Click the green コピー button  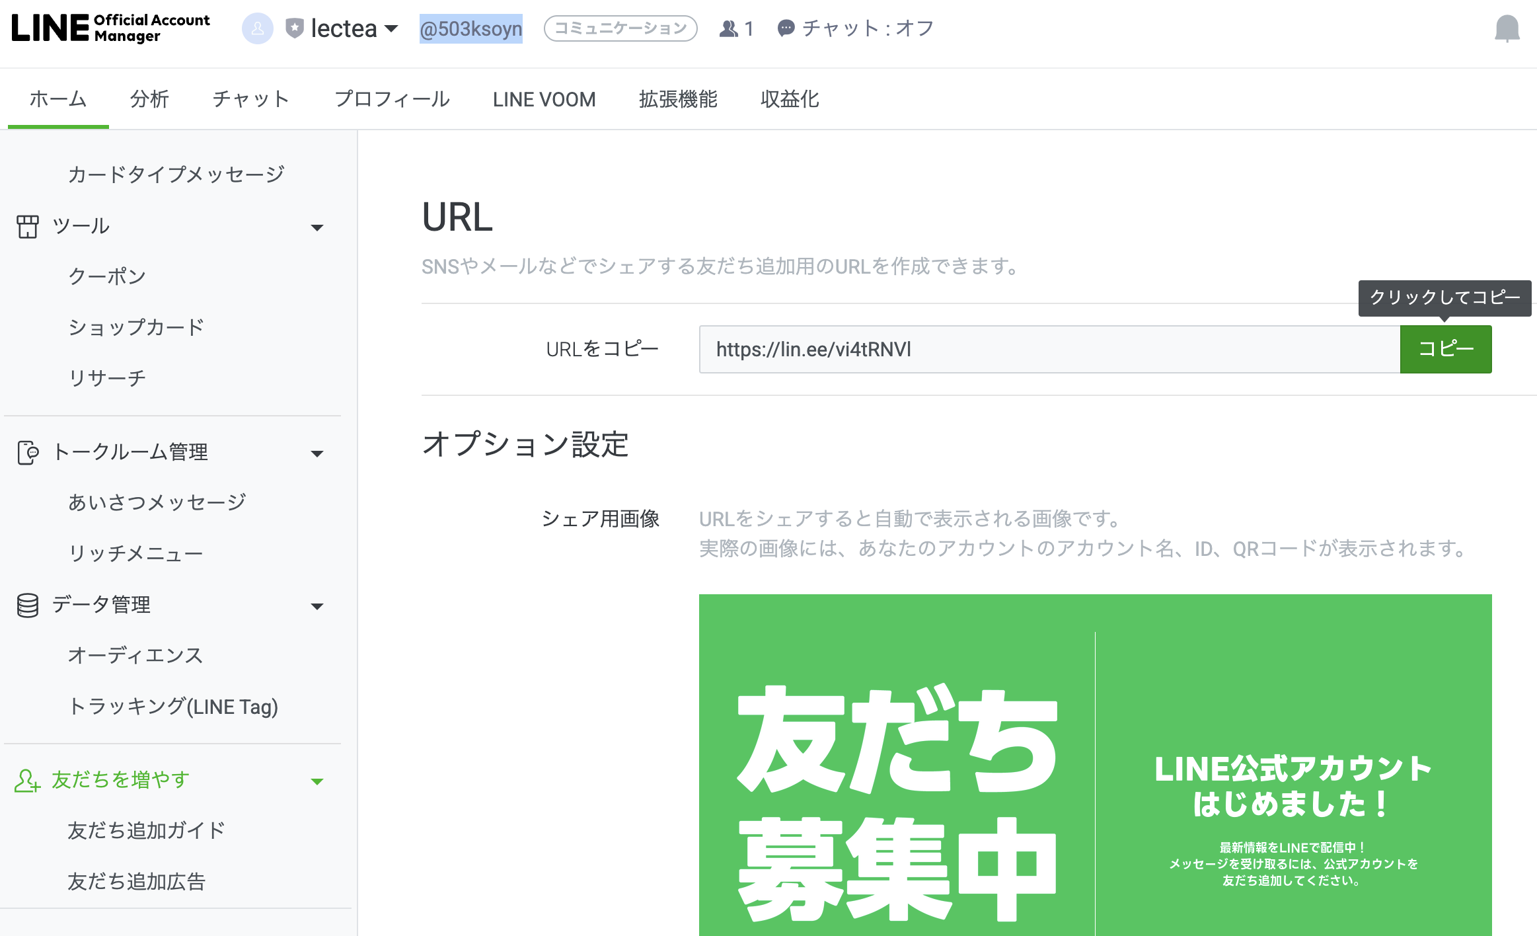pos(1445,349)
